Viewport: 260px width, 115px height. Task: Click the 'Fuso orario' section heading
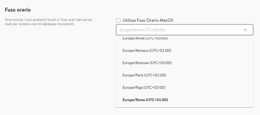(18, 10)
